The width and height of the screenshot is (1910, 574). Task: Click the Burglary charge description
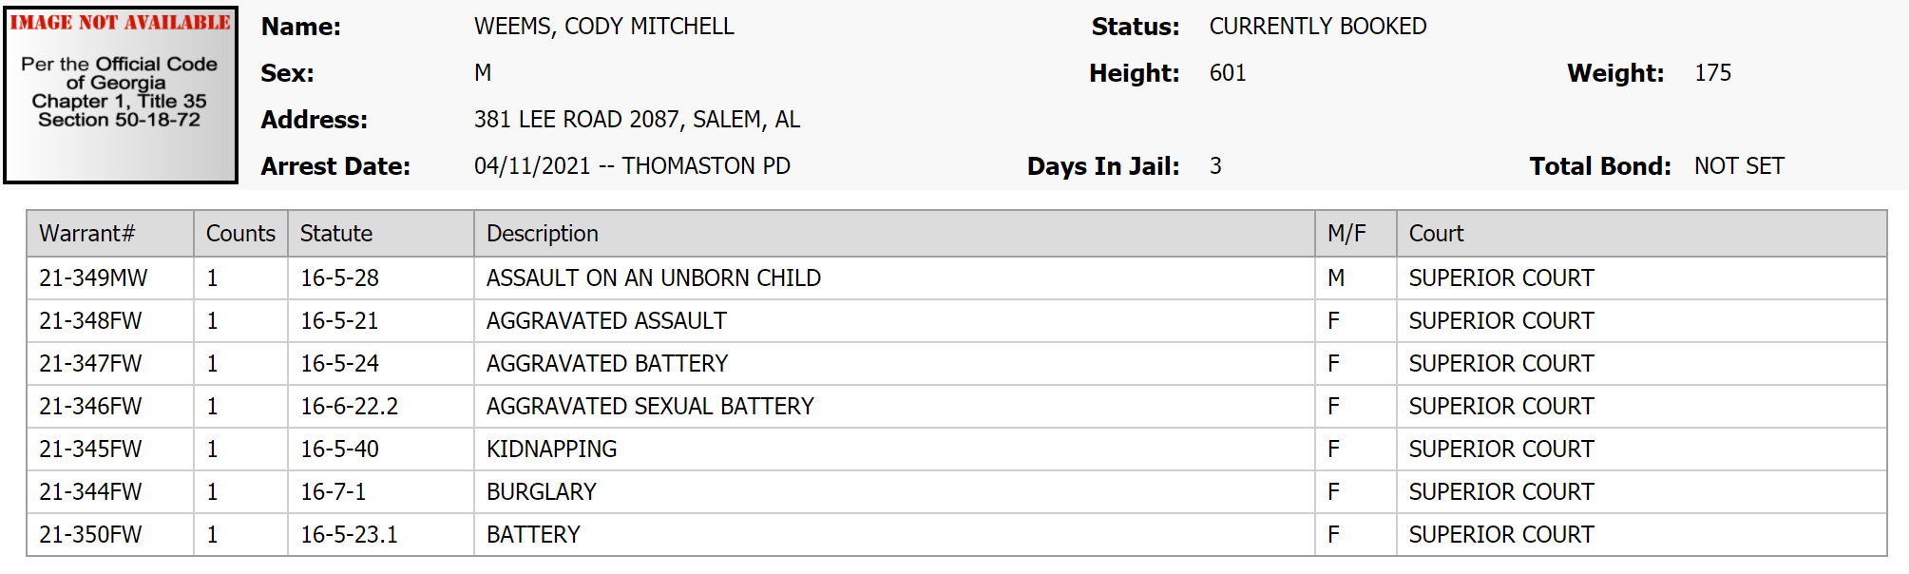tap(542, 492)
